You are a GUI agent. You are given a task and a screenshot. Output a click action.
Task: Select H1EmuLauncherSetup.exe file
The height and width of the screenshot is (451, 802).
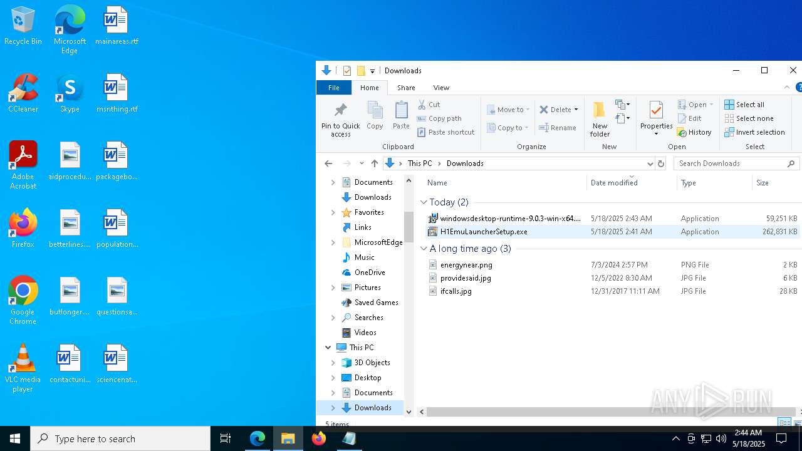[x=484, y=232]
